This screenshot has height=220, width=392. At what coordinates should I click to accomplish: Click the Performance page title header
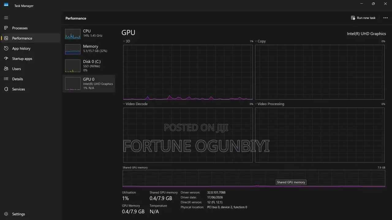[x=76, y=18]
